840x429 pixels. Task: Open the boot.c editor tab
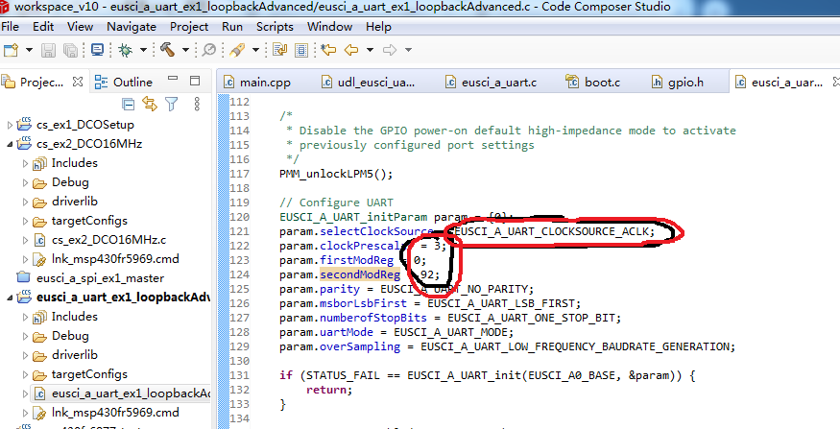point(593,83)
